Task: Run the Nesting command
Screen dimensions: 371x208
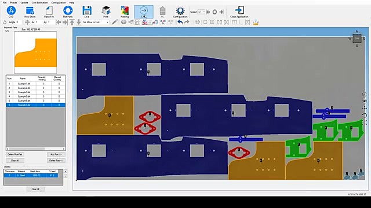Action: pos(125,12)
